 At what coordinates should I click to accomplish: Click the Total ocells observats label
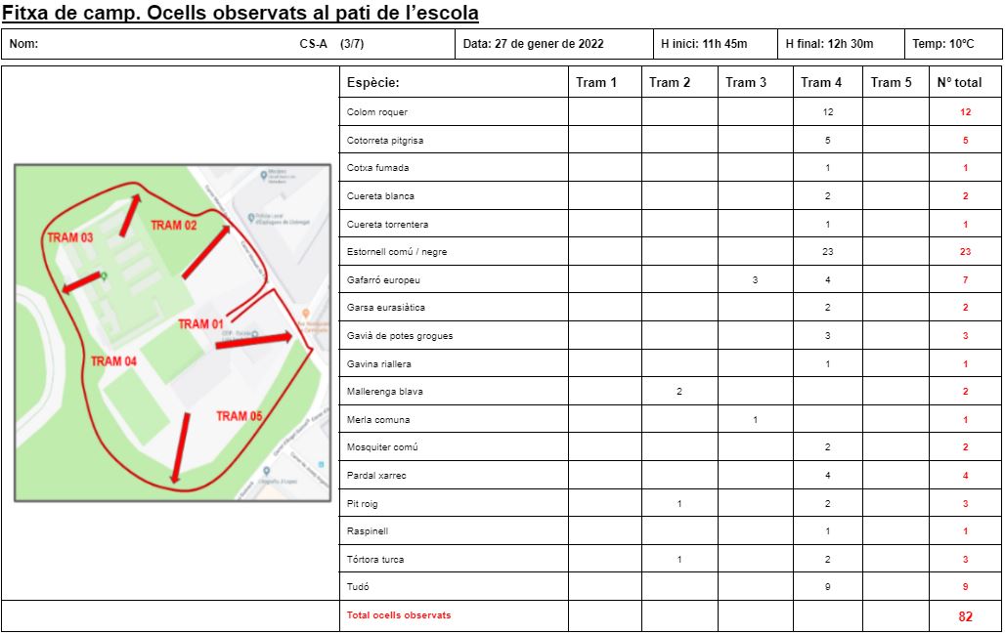399,615
